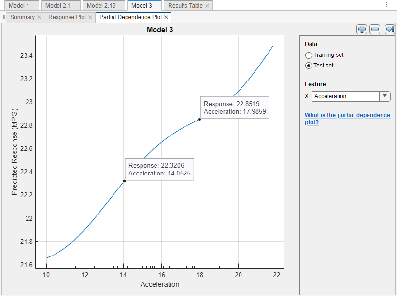This screenshot has height=296, width=397.
Task: Click the Response: 22.3206 data tip box
Action: [159, 169]
